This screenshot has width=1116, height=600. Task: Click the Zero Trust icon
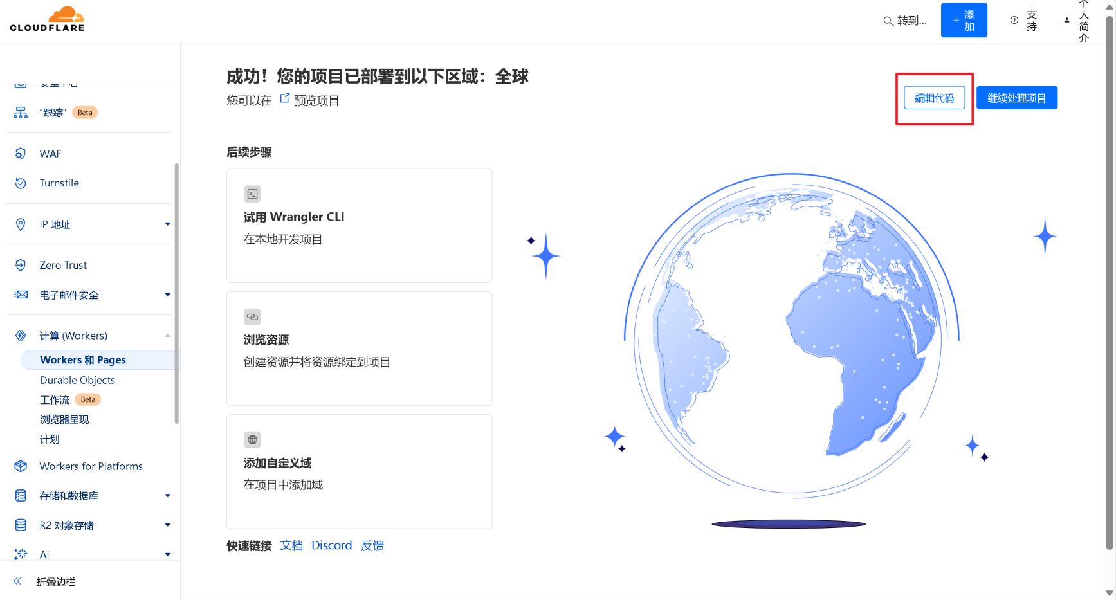click(21, 265)
